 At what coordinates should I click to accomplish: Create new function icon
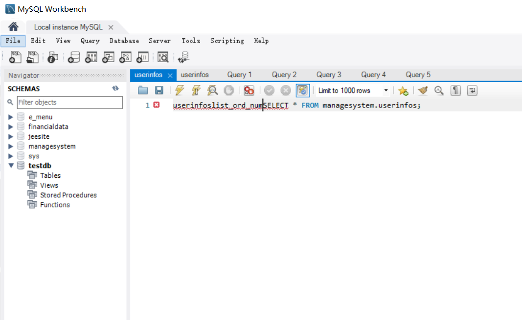(x=142, y=57)
